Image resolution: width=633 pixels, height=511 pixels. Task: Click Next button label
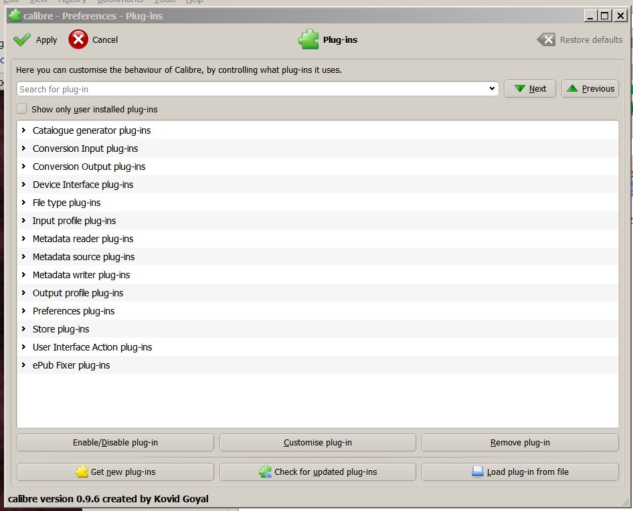537,88
